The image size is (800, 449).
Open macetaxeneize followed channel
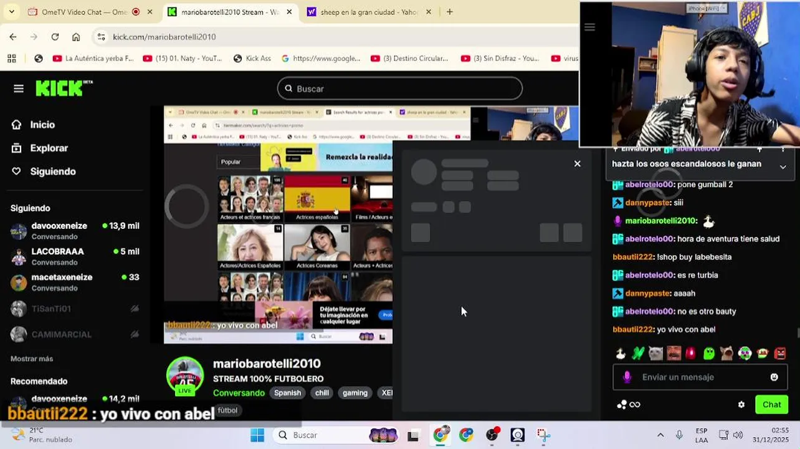tap(75, 282)
